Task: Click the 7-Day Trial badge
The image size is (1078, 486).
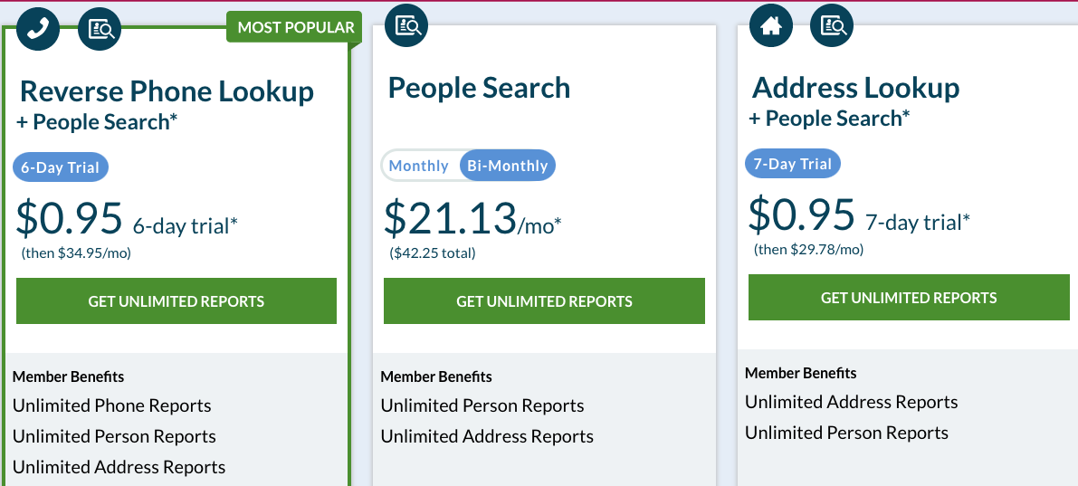Action: (793, 164)
